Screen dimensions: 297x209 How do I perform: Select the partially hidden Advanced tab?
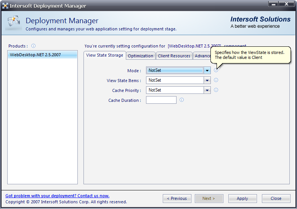(202, 56)
